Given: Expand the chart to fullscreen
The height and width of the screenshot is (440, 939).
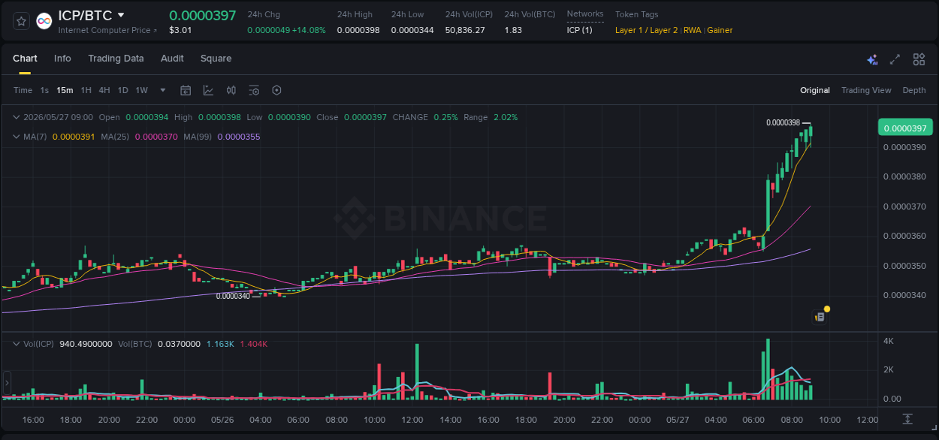Looking at the screenshot, I should point(895,59).
